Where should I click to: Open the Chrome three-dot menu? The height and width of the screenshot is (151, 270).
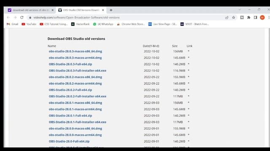(x=269, y=18)
